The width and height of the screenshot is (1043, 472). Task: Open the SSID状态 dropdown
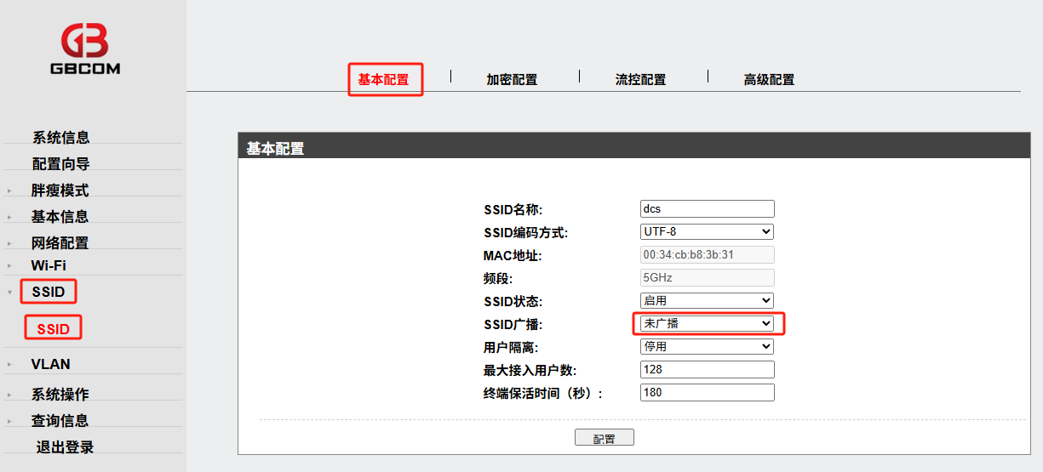pyautogui.click(x=708, y=300)
